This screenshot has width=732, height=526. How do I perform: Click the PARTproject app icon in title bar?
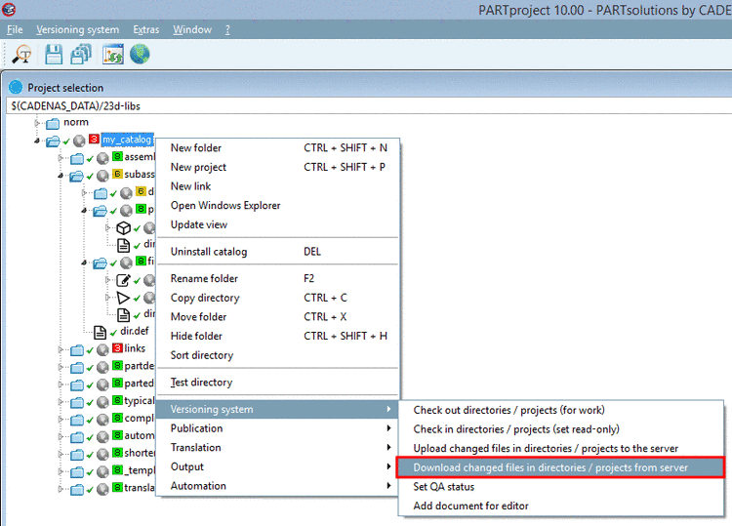coord(9,9)
